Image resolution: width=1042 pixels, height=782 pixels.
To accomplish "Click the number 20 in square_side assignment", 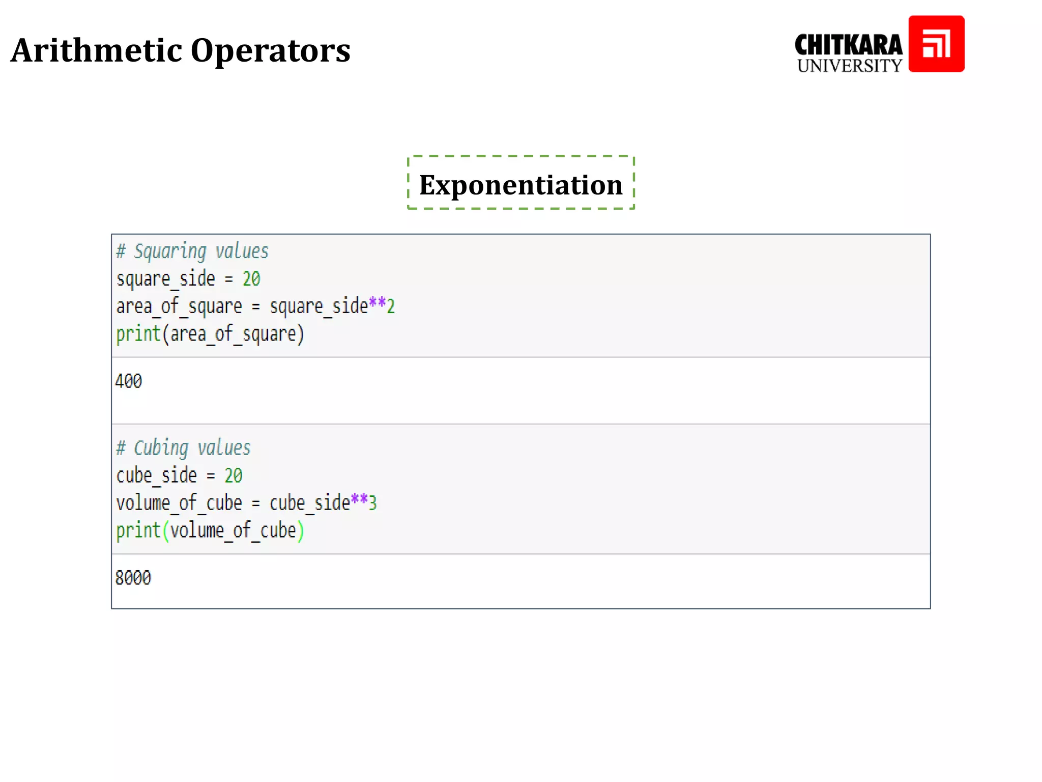I will 251,279.
